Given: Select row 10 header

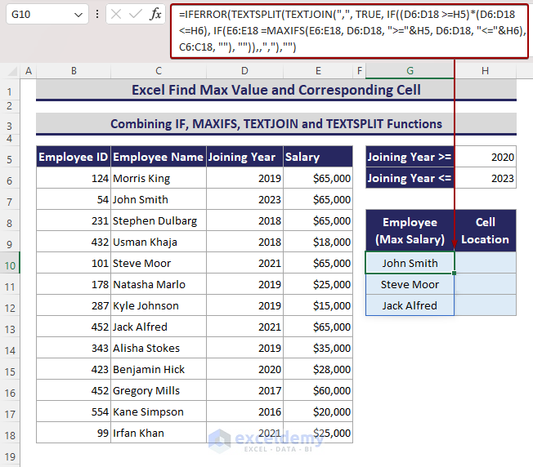Looking at the screenshot, I should click(x=10, y=264).
